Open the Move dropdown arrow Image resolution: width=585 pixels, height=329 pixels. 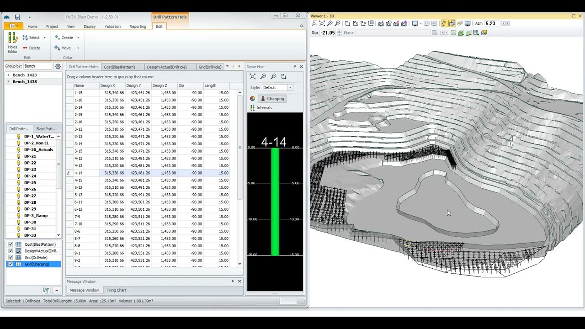point(78,48)
